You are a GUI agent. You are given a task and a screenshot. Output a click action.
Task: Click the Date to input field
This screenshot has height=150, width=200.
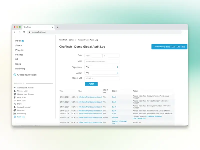coord(111,55)
